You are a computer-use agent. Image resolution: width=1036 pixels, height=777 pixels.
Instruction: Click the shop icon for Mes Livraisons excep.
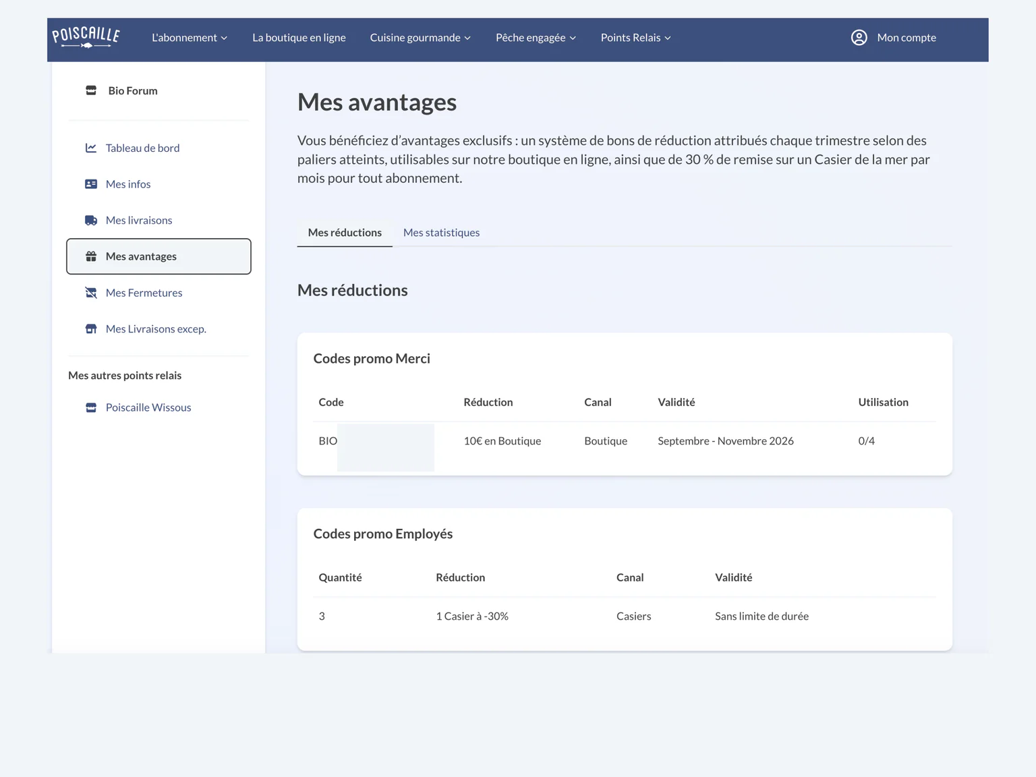(x=91, y=329)
